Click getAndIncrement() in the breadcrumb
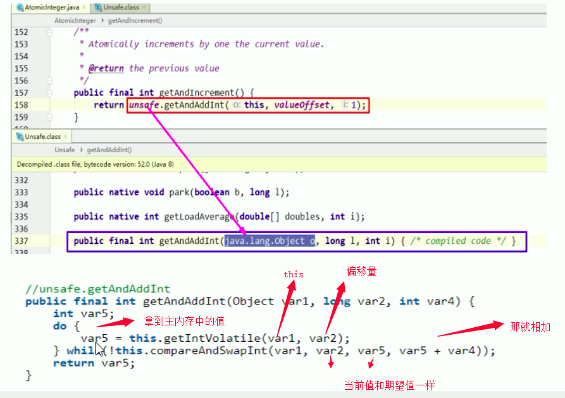Image resolution: width=565 pixels, height=398 pixels. 135,20
